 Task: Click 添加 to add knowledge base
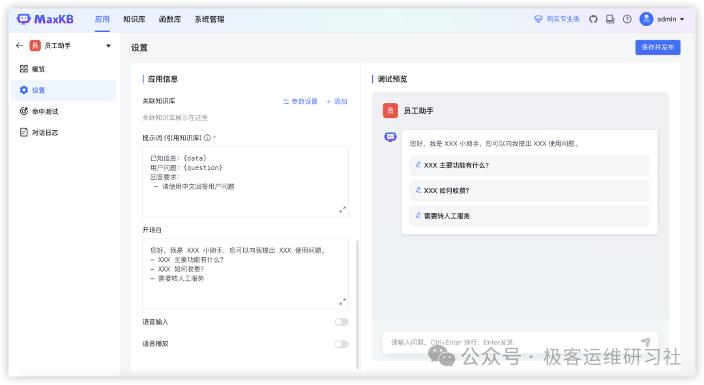pos(337,102)
